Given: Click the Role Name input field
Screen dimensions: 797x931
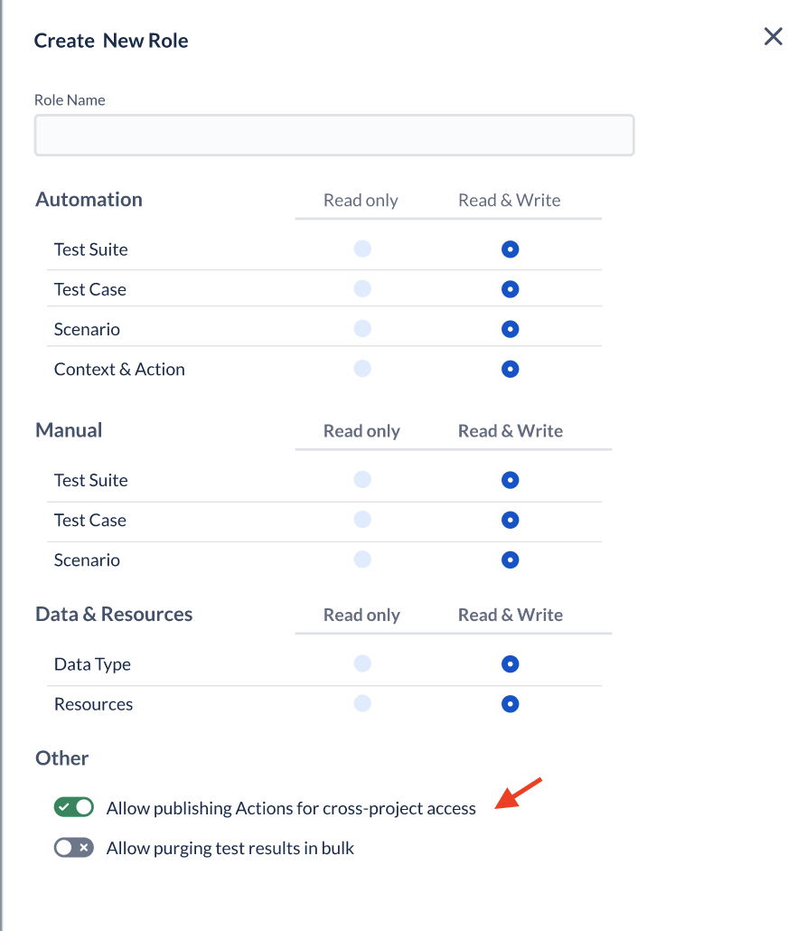Looking at the screenshot, I should click(334, 136).
